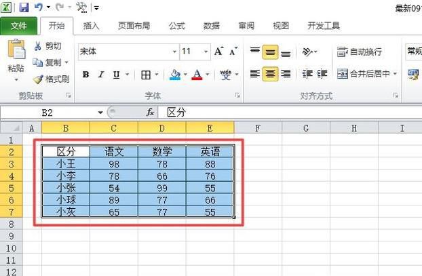The height and width of the screenshot is (276, 422).
Task: Open font group dialog launcher
Action: coord(237,95)
